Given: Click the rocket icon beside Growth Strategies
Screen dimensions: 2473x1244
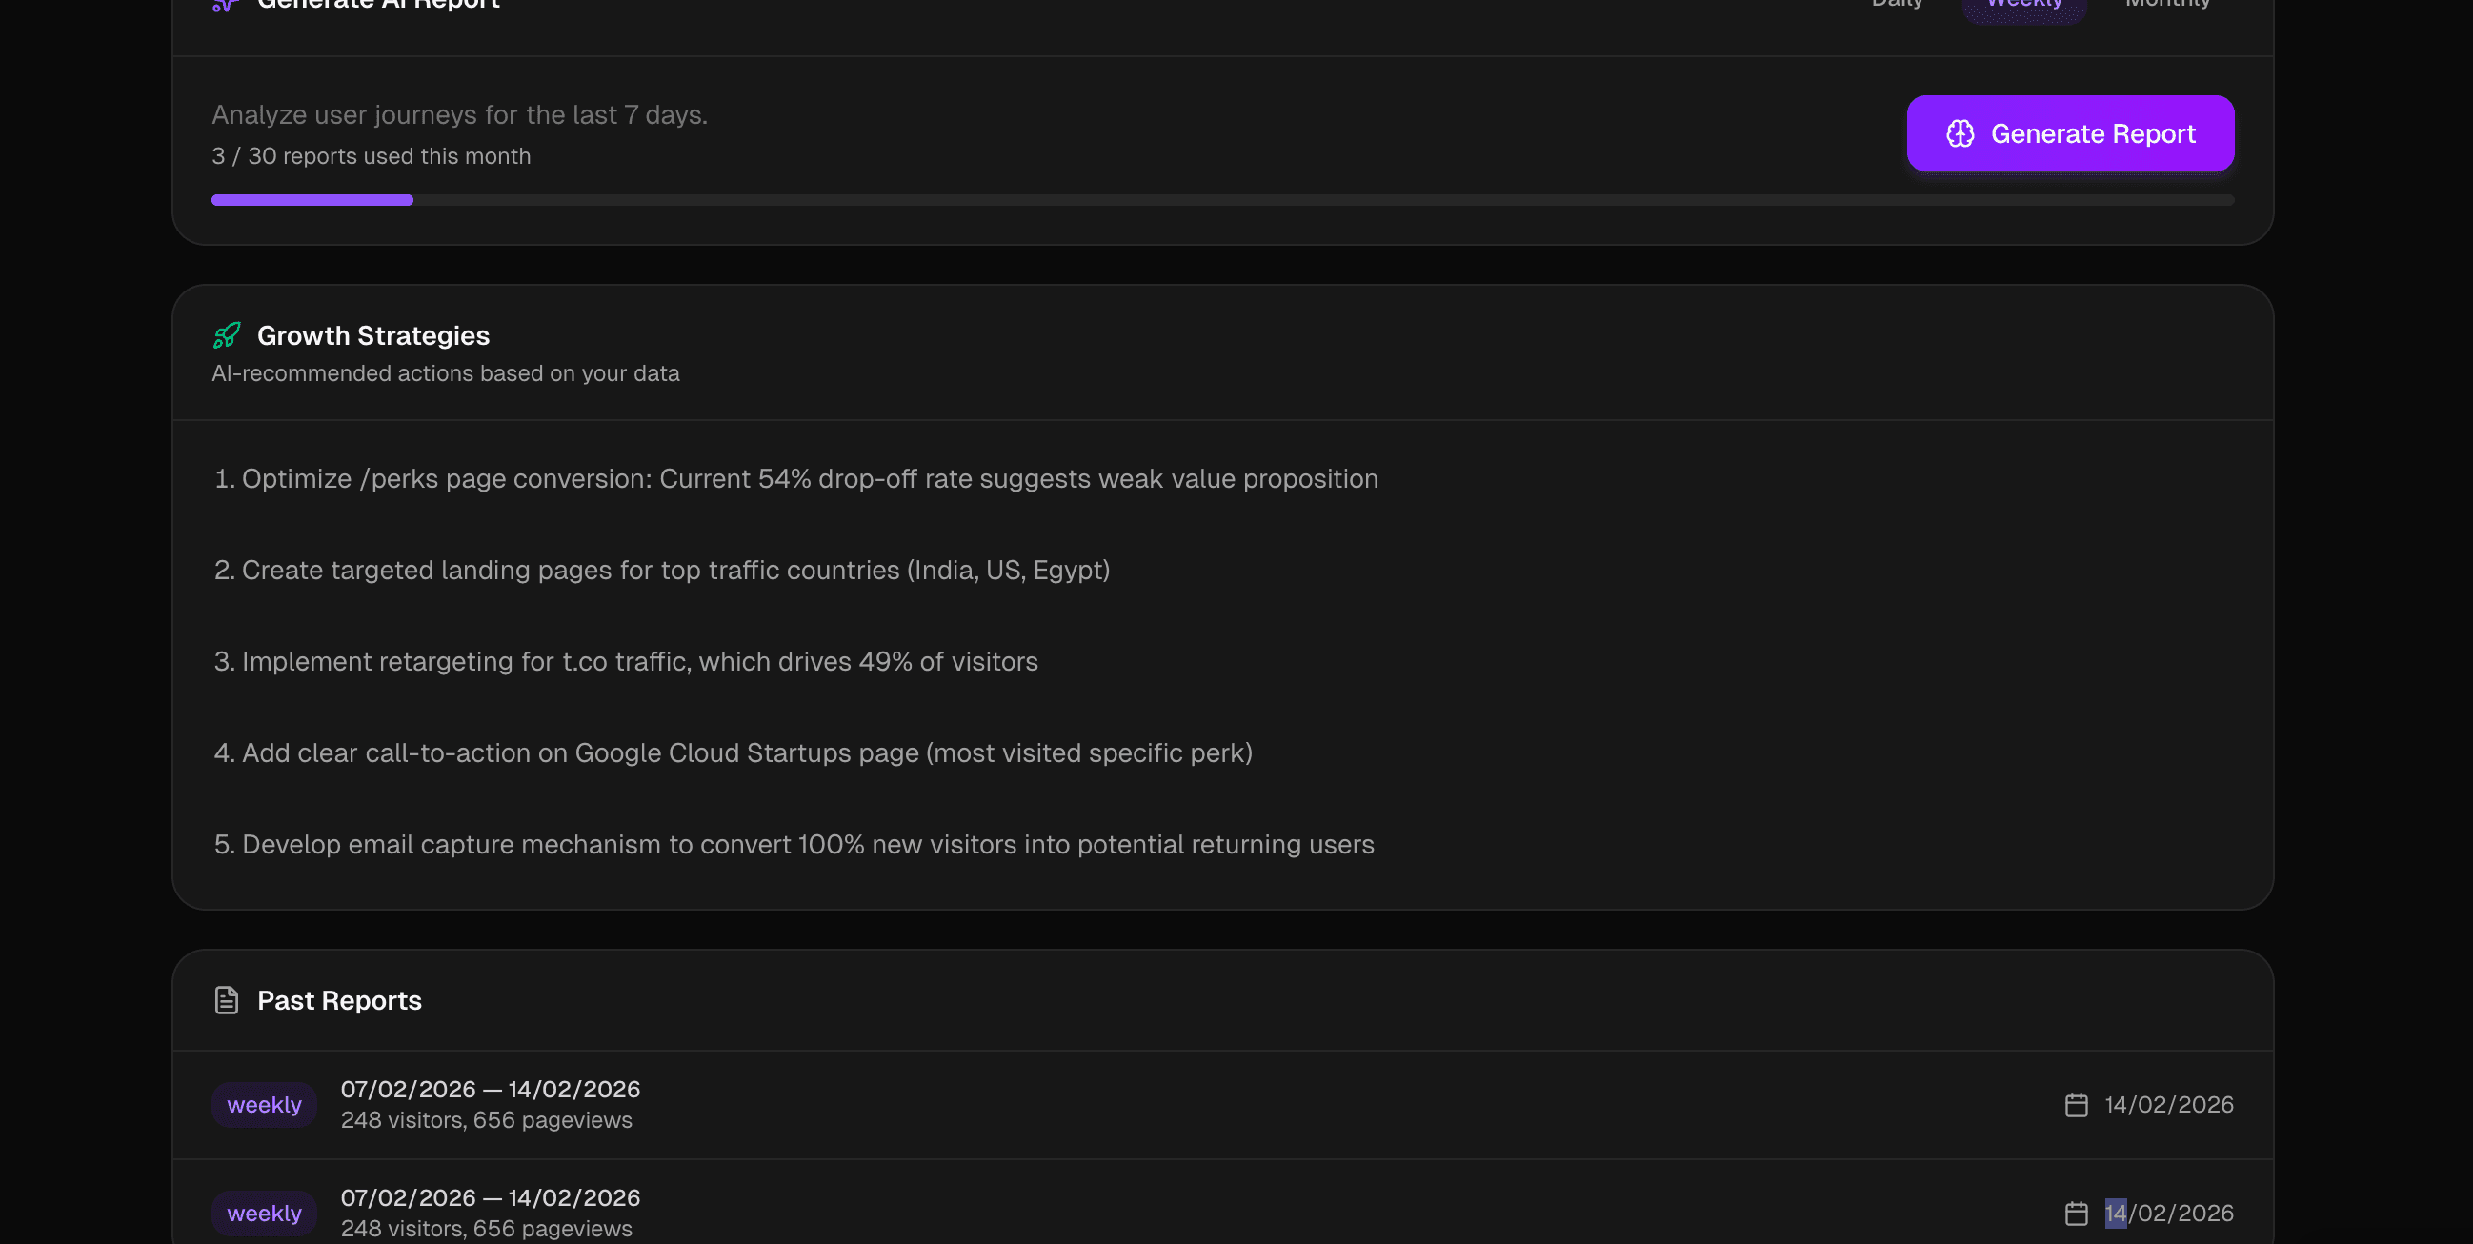Looking at the screenshot, I should coord(227,335).
